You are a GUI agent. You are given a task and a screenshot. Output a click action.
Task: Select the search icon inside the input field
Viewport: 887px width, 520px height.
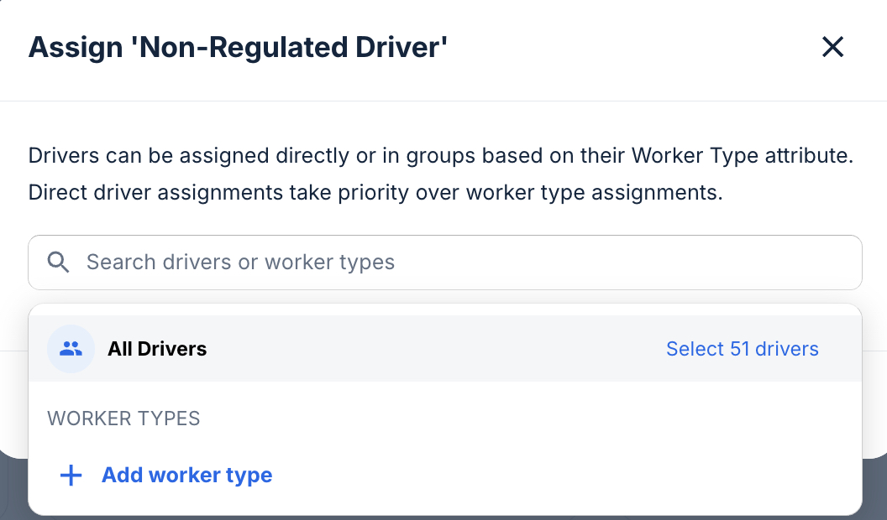tap(59, 262)
